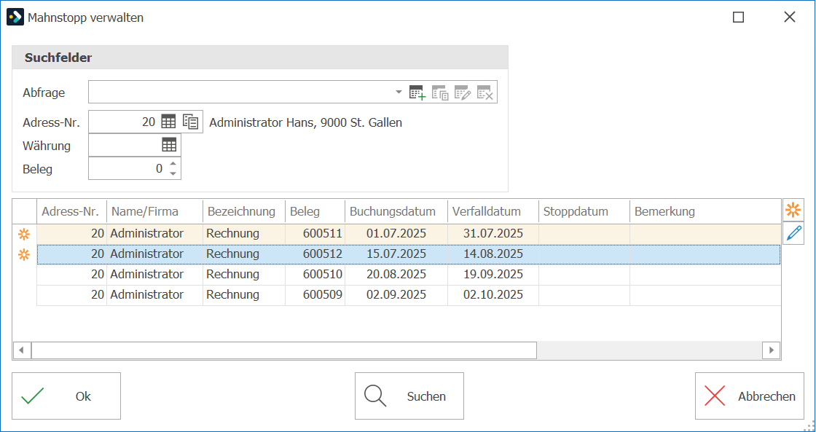This screenshot has height=432, width=816.
Task: Click Verfalldatum cell 02.10.2025
Action: click(493, 294)
